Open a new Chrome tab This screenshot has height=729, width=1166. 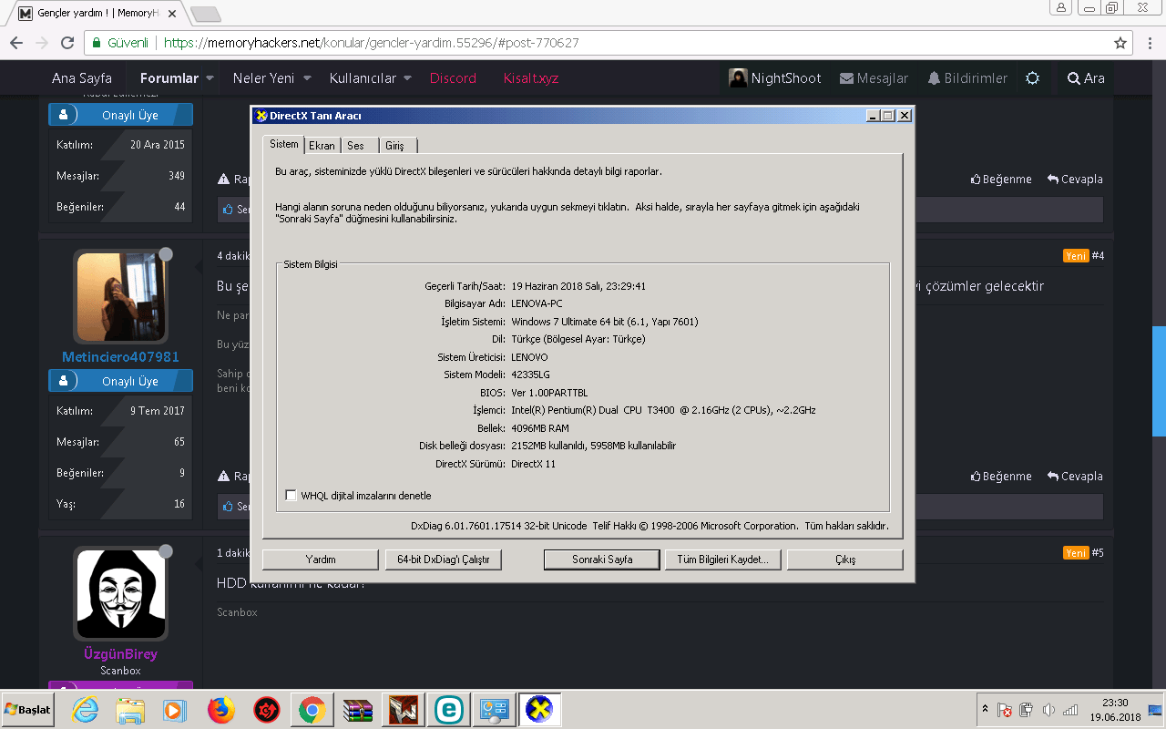click(206, 14)
